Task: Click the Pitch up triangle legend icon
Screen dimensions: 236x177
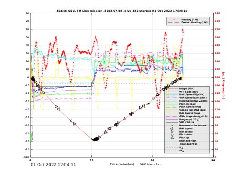Action: click(x=172, y=138)
